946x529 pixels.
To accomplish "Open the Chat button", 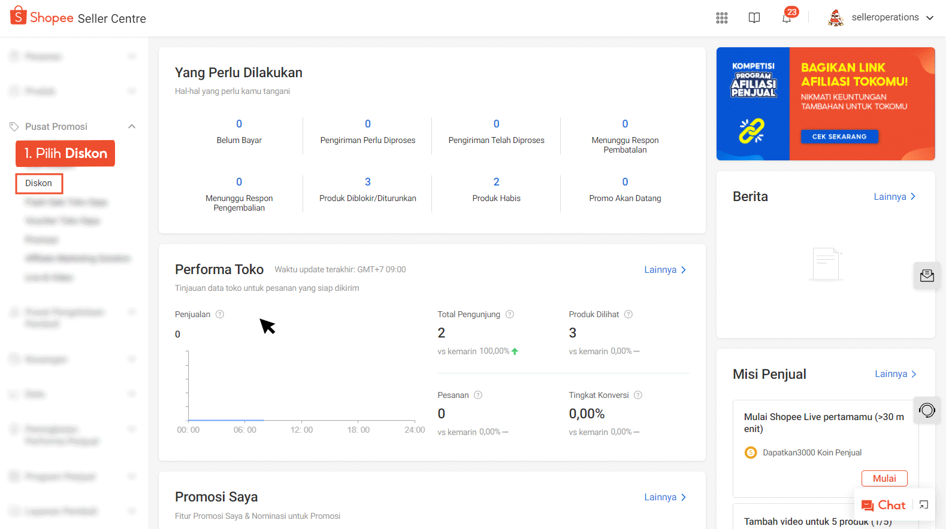I will (x=884, y=505).
